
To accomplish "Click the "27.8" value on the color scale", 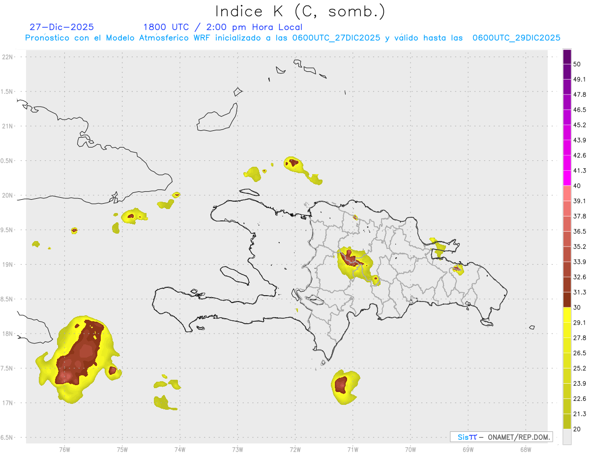I will pyautogui.click(x=580, y=338).
